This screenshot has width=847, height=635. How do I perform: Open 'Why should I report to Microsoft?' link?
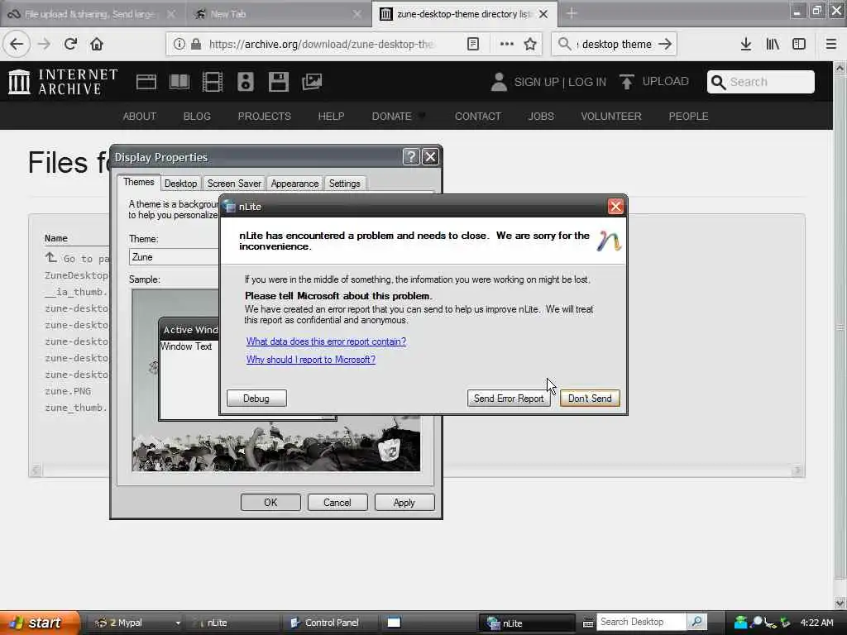[x=311, y=360]
